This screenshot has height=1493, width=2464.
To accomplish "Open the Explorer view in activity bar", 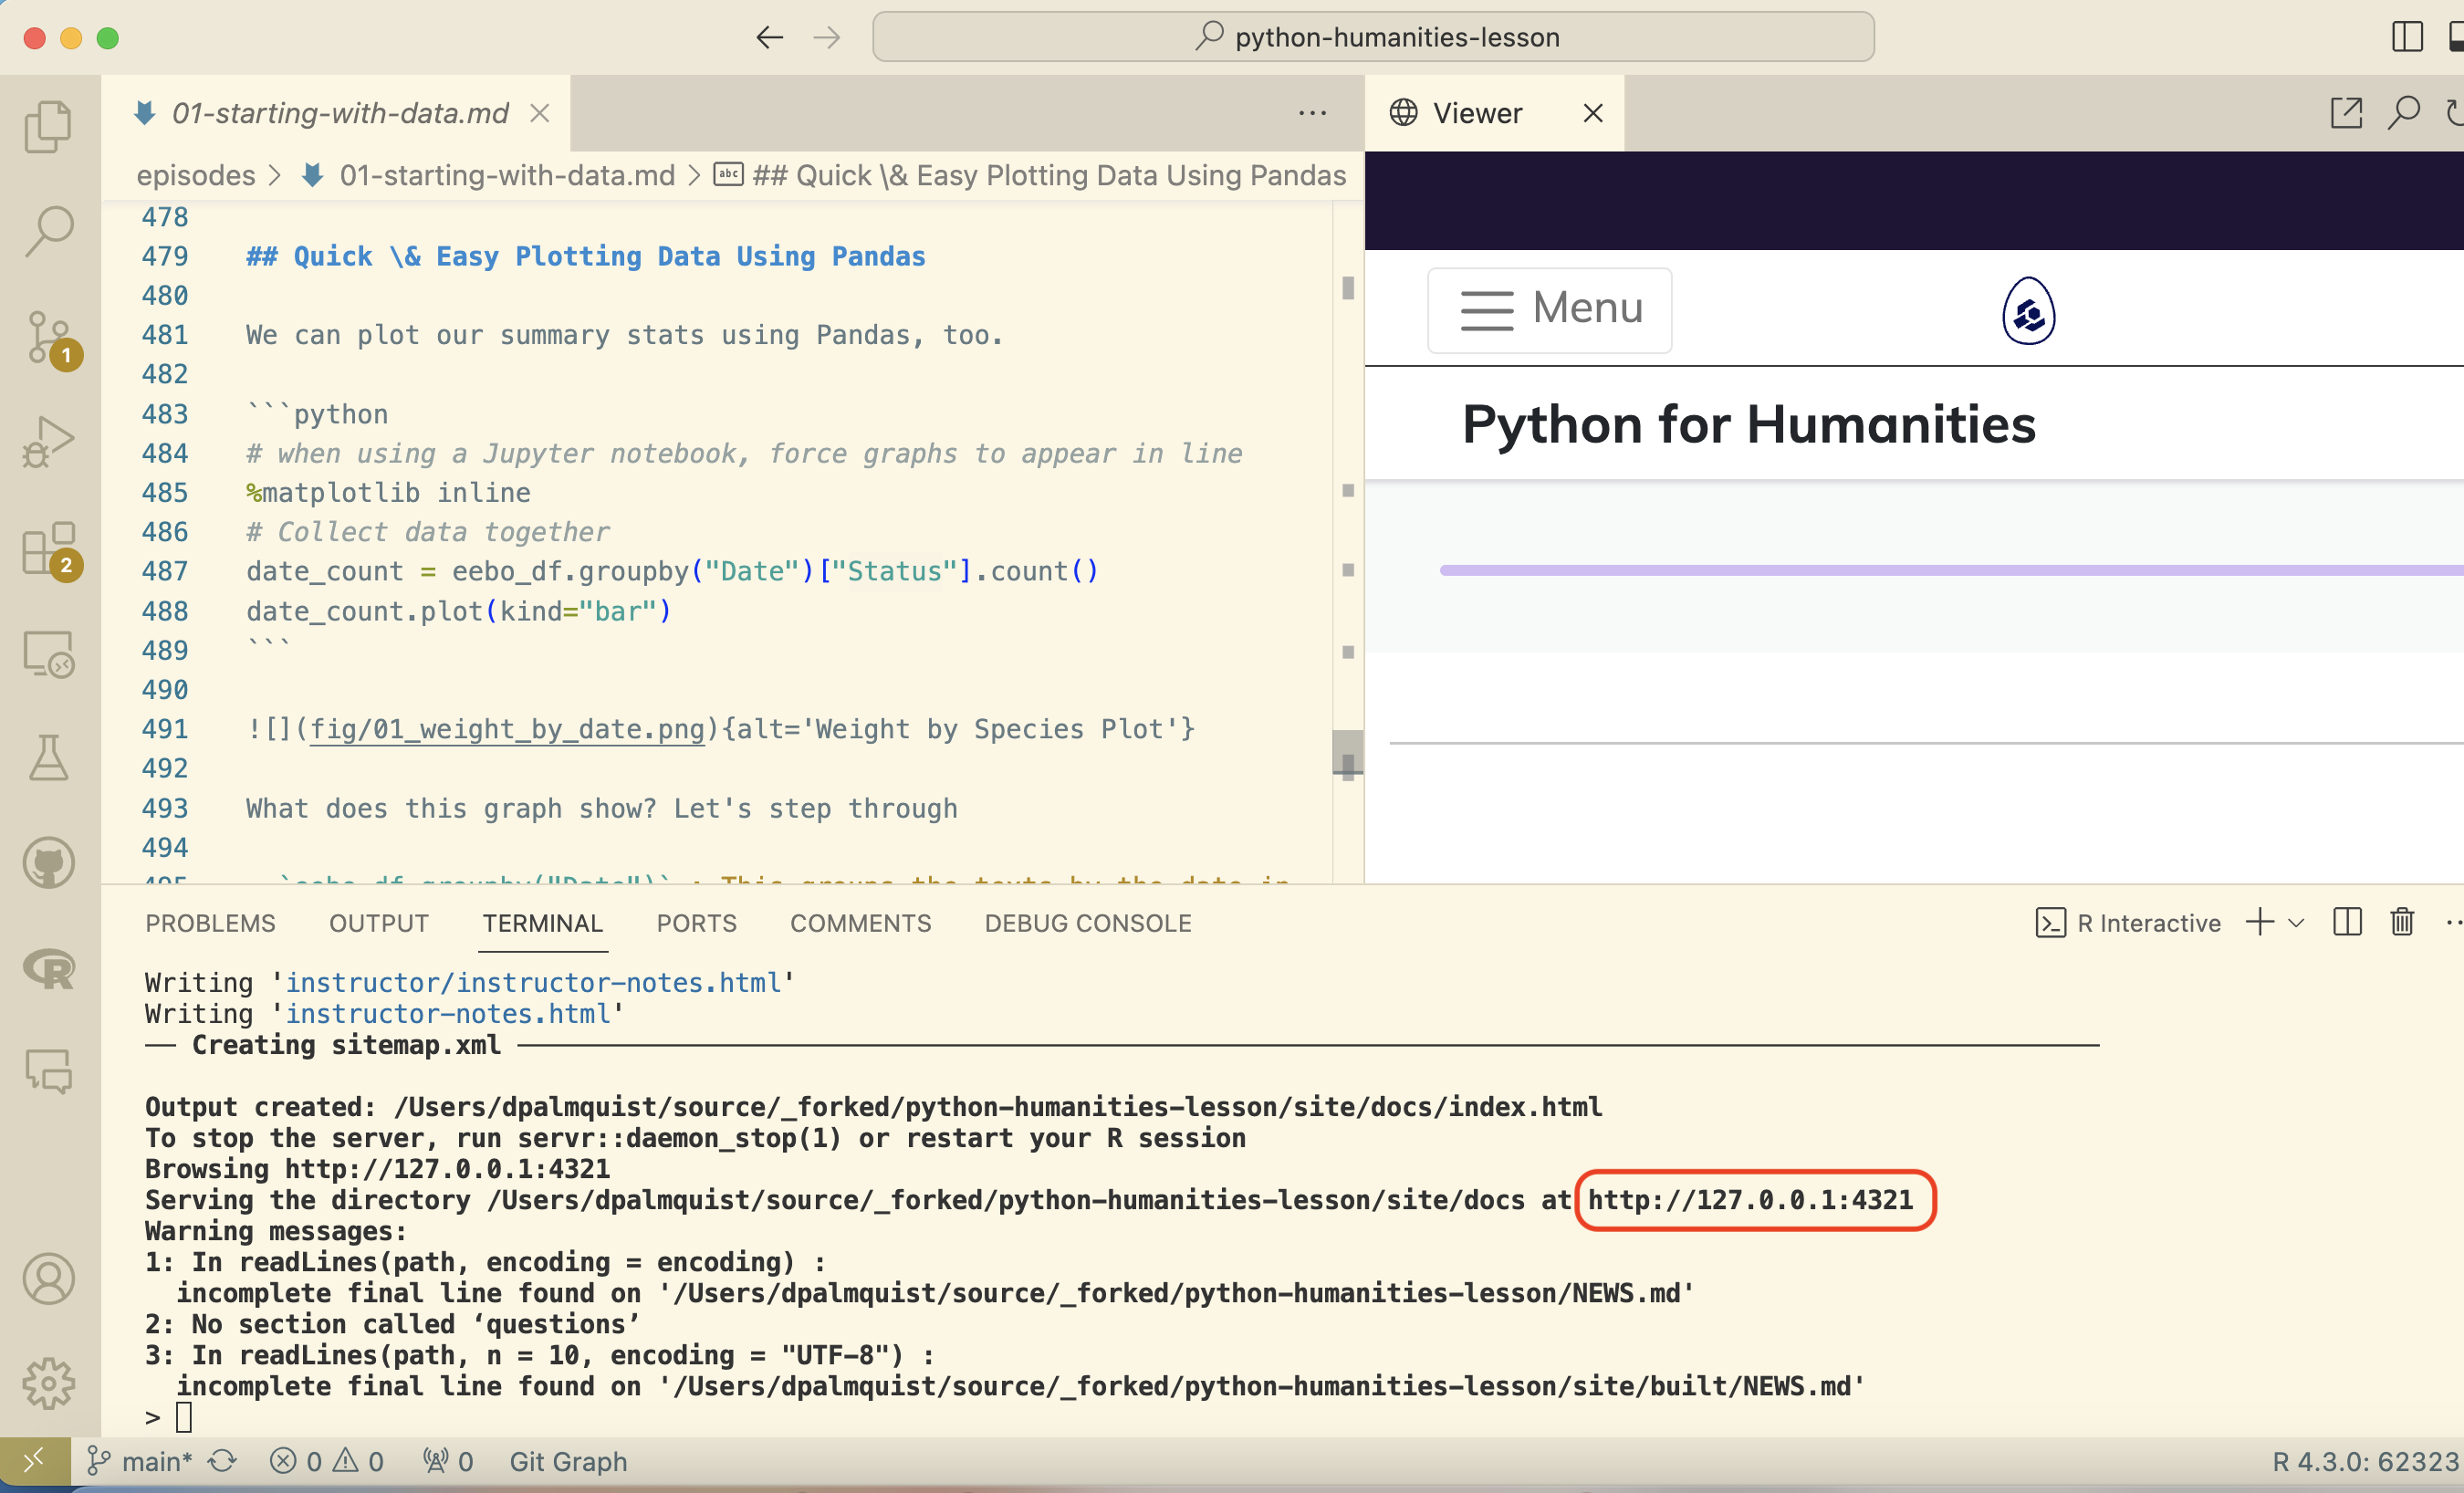I will [x=48, y=127].
